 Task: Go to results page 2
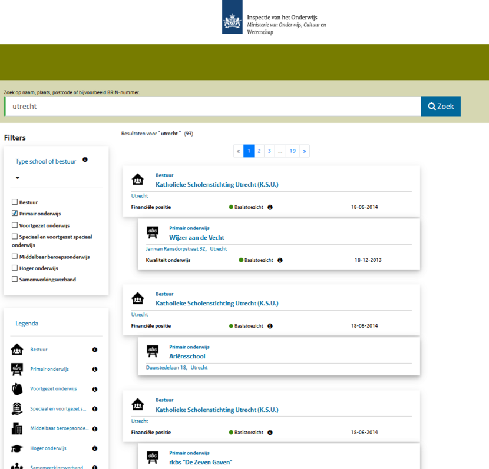pos(259,151)
